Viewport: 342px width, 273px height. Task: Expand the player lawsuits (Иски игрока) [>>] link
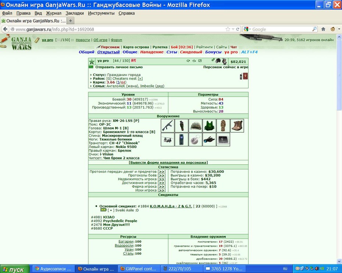[161, 190]
